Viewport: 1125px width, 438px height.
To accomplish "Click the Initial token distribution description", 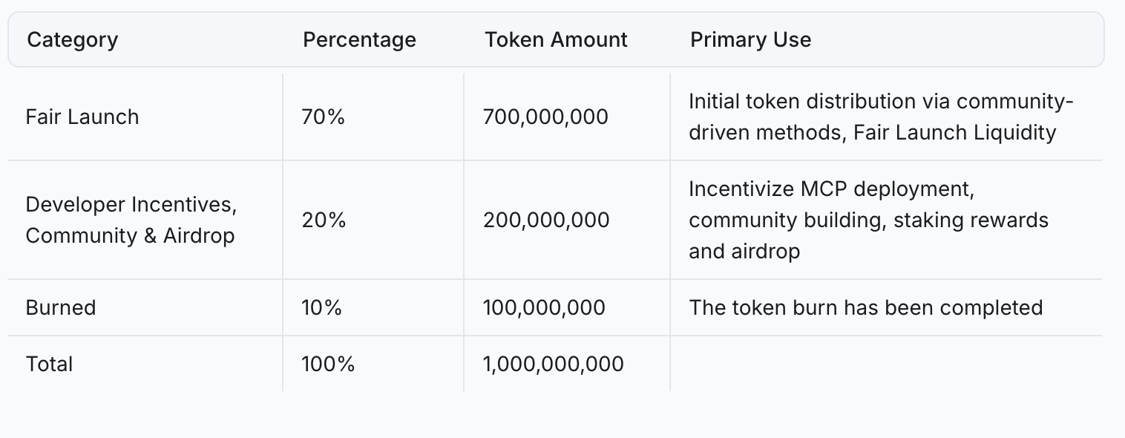I will [x=881, y=117].
